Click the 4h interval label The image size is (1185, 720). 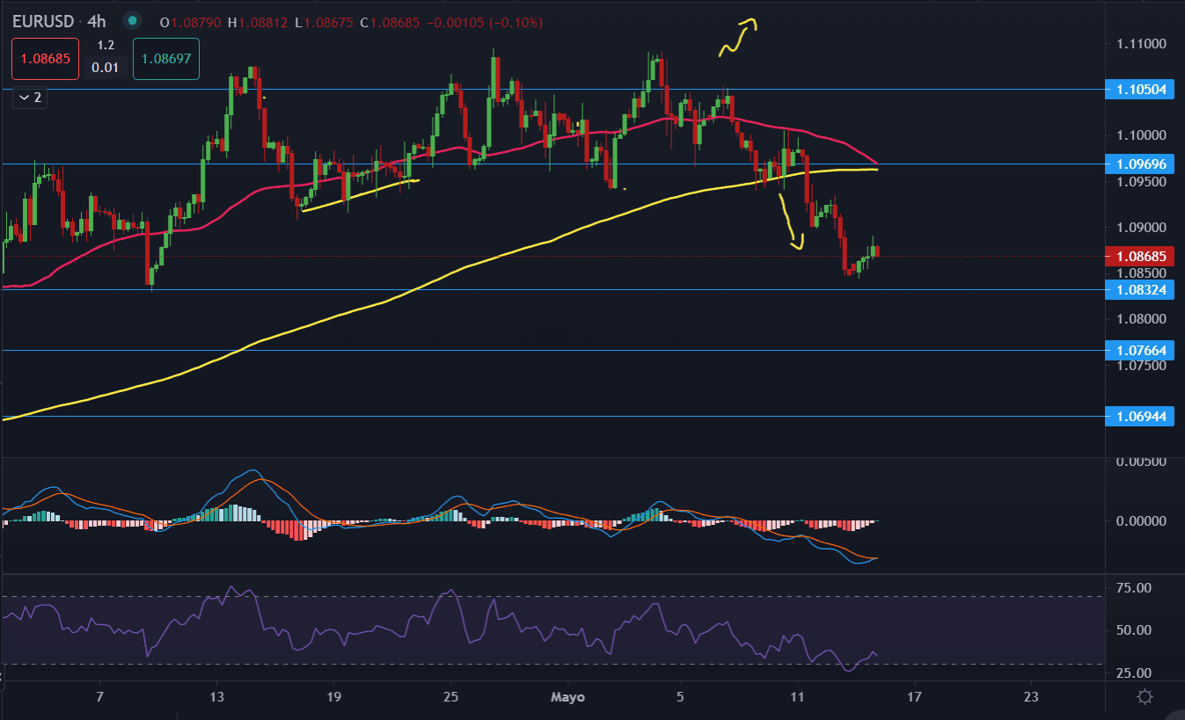click(97, 20)
